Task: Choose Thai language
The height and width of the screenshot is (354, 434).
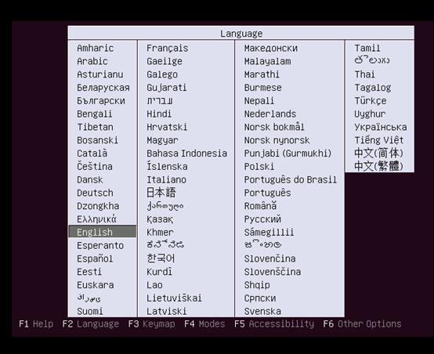Action: click(364, 74)
